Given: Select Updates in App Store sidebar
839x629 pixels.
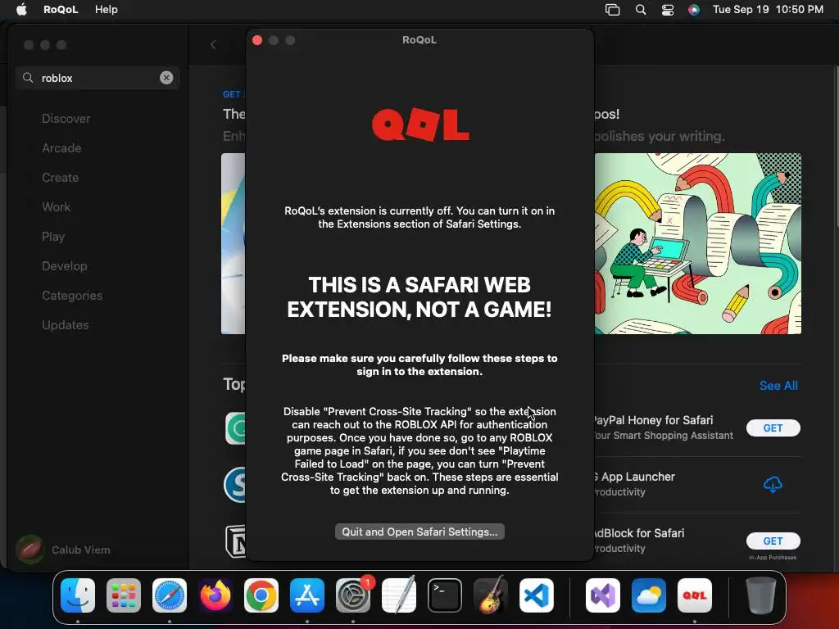Looking at the screenshot, I should point(66,324).
